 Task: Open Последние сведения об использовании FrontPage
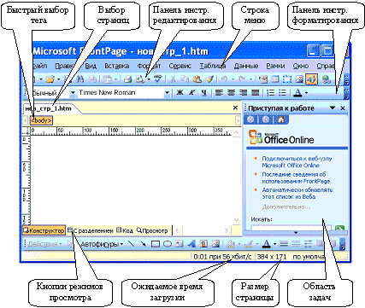tap(296, 177)
